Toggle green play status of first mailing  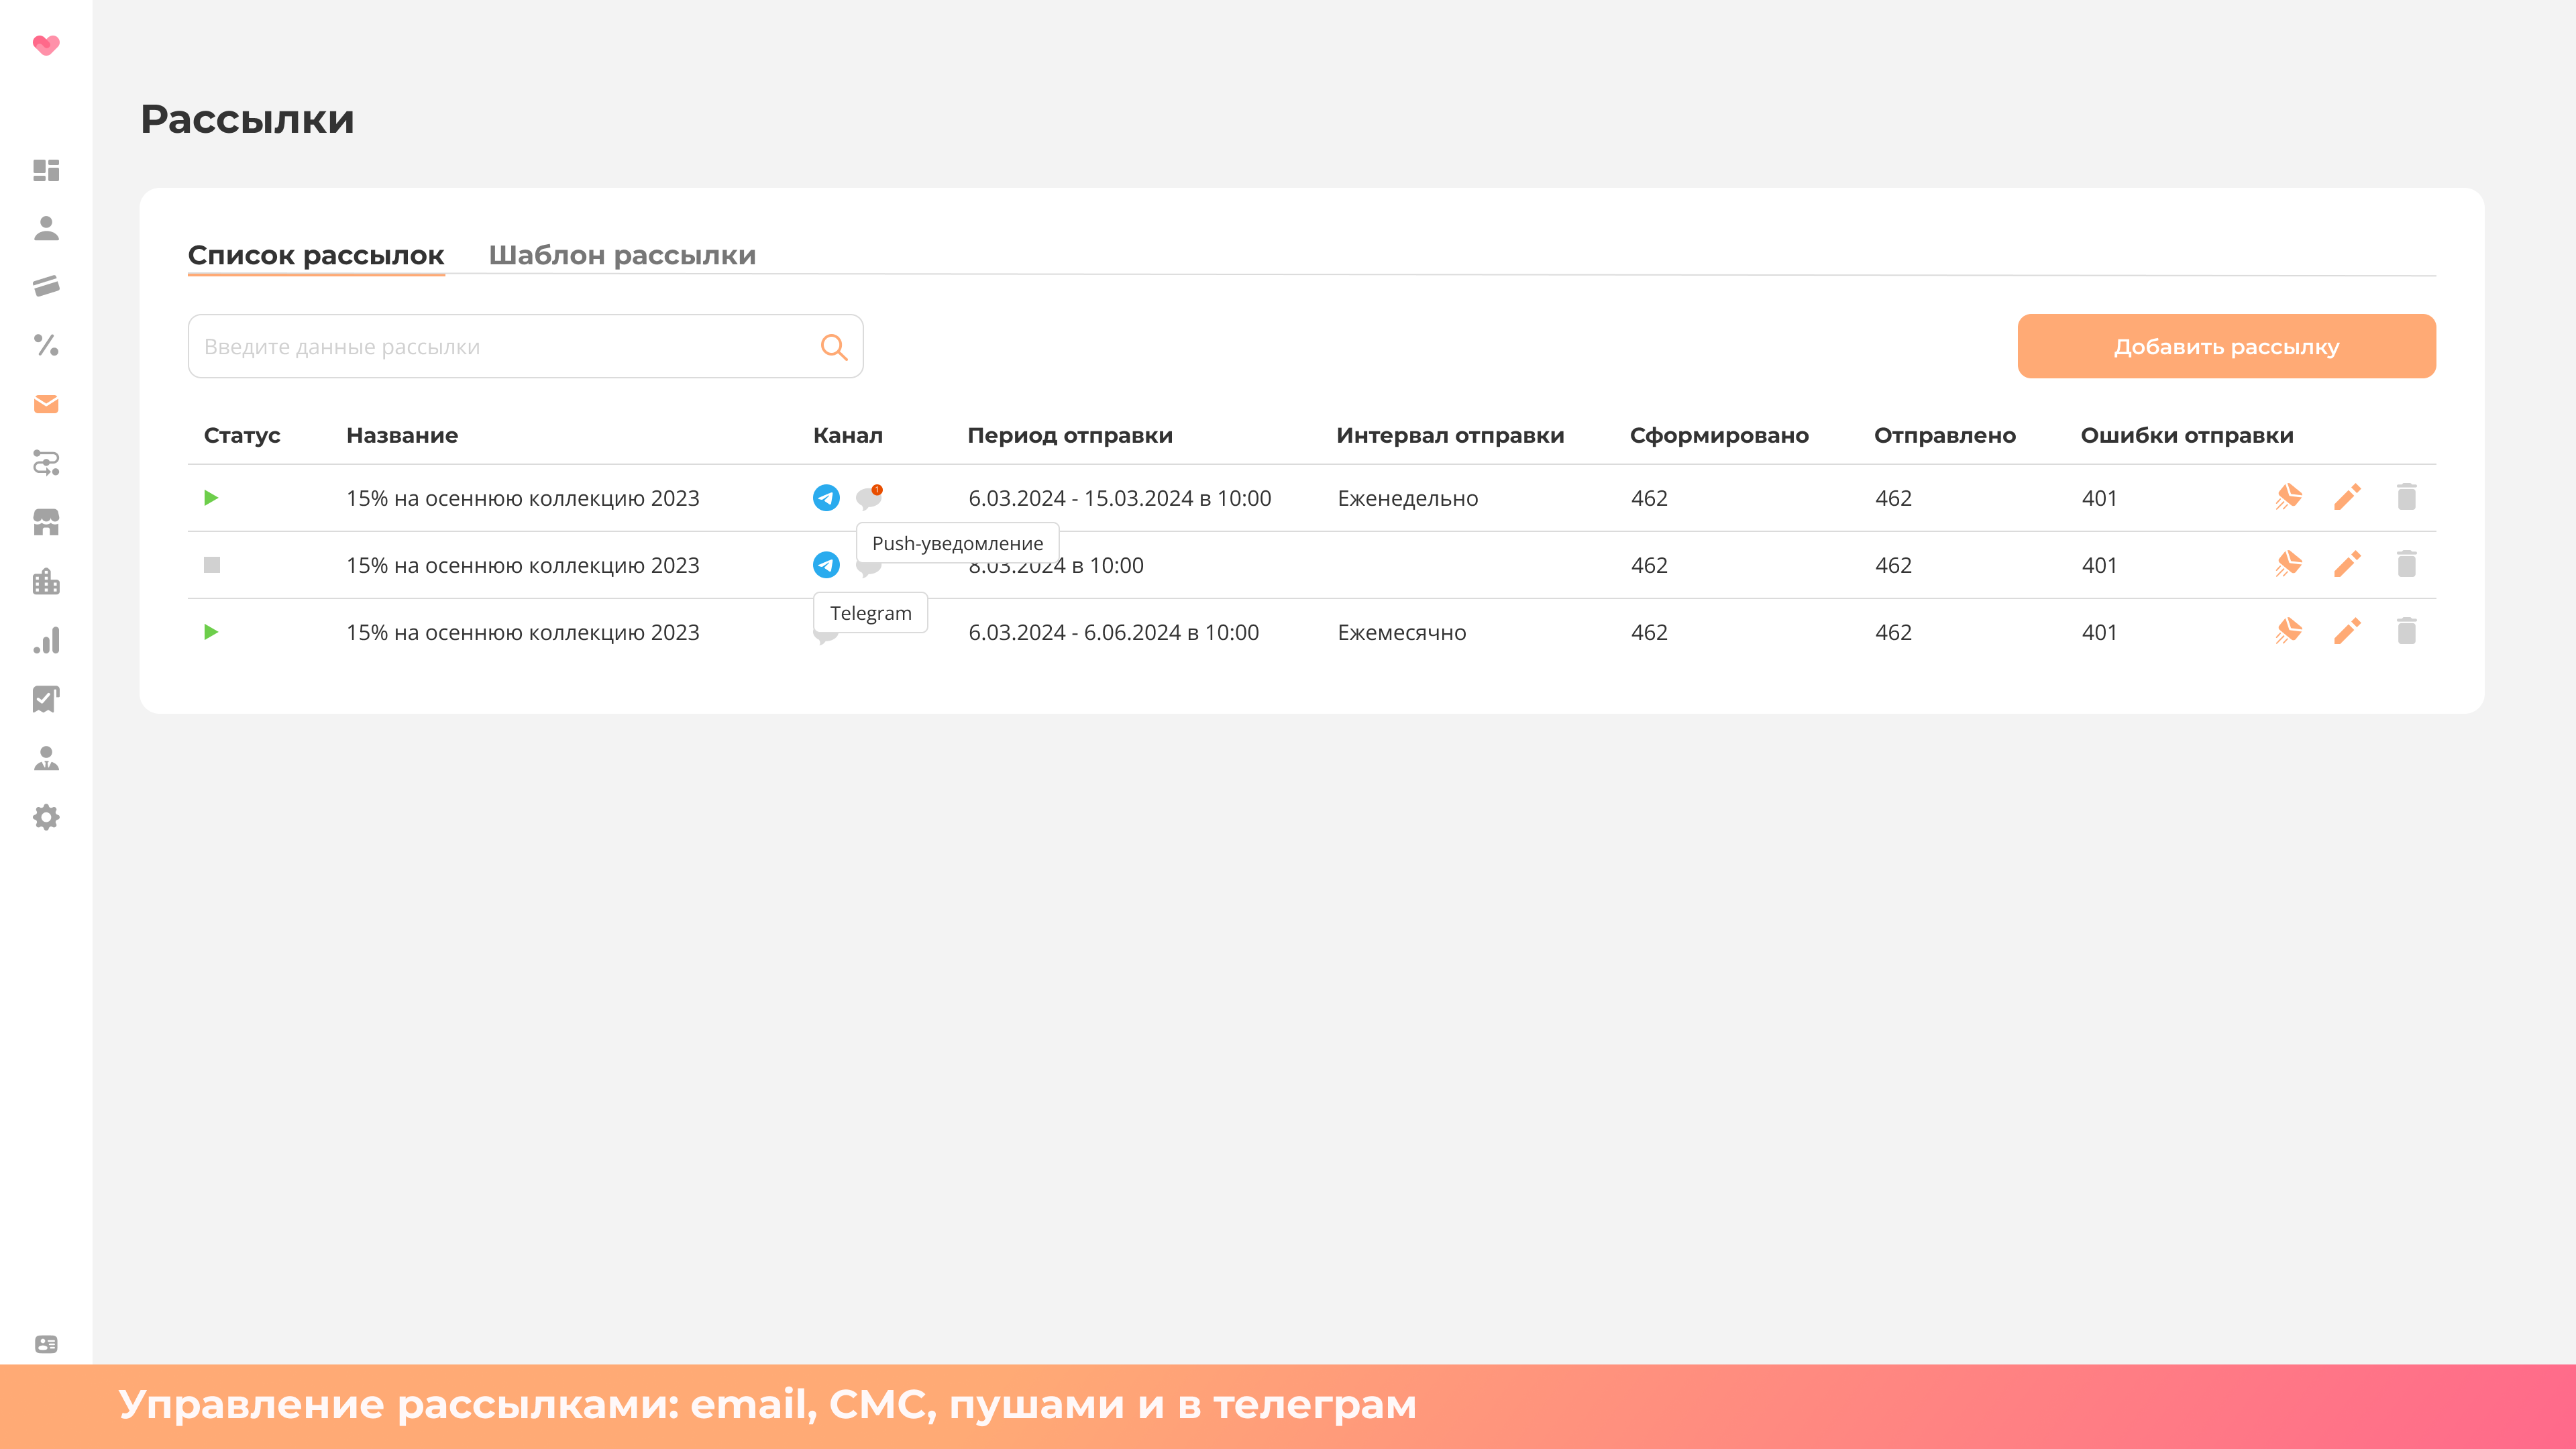pyautogui.click(x=211, y=498)
